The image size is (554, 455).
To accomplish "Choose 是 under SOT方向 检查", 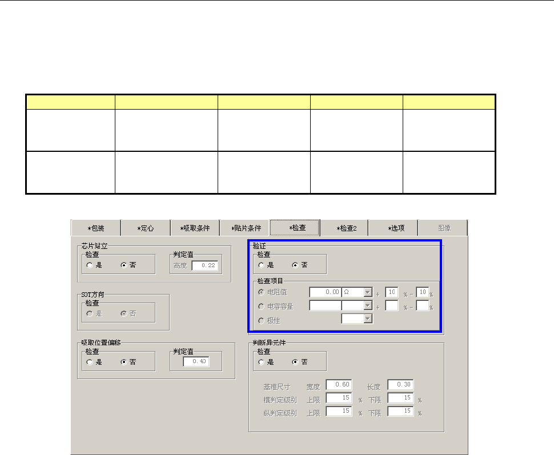I will pyautogui.click(x=90, y=313).
